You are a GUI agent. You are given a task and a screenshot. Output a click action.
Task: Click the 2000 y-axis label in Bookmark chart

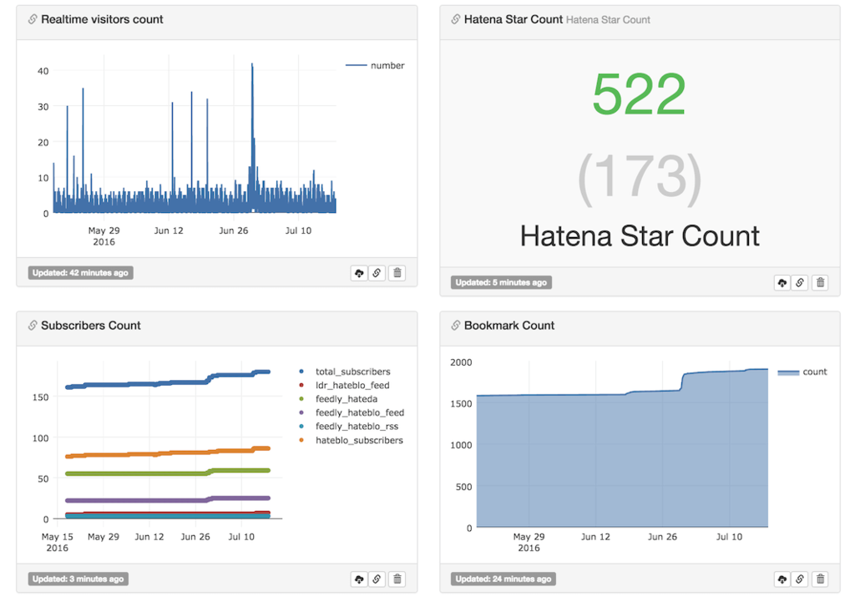coord(461,362)
